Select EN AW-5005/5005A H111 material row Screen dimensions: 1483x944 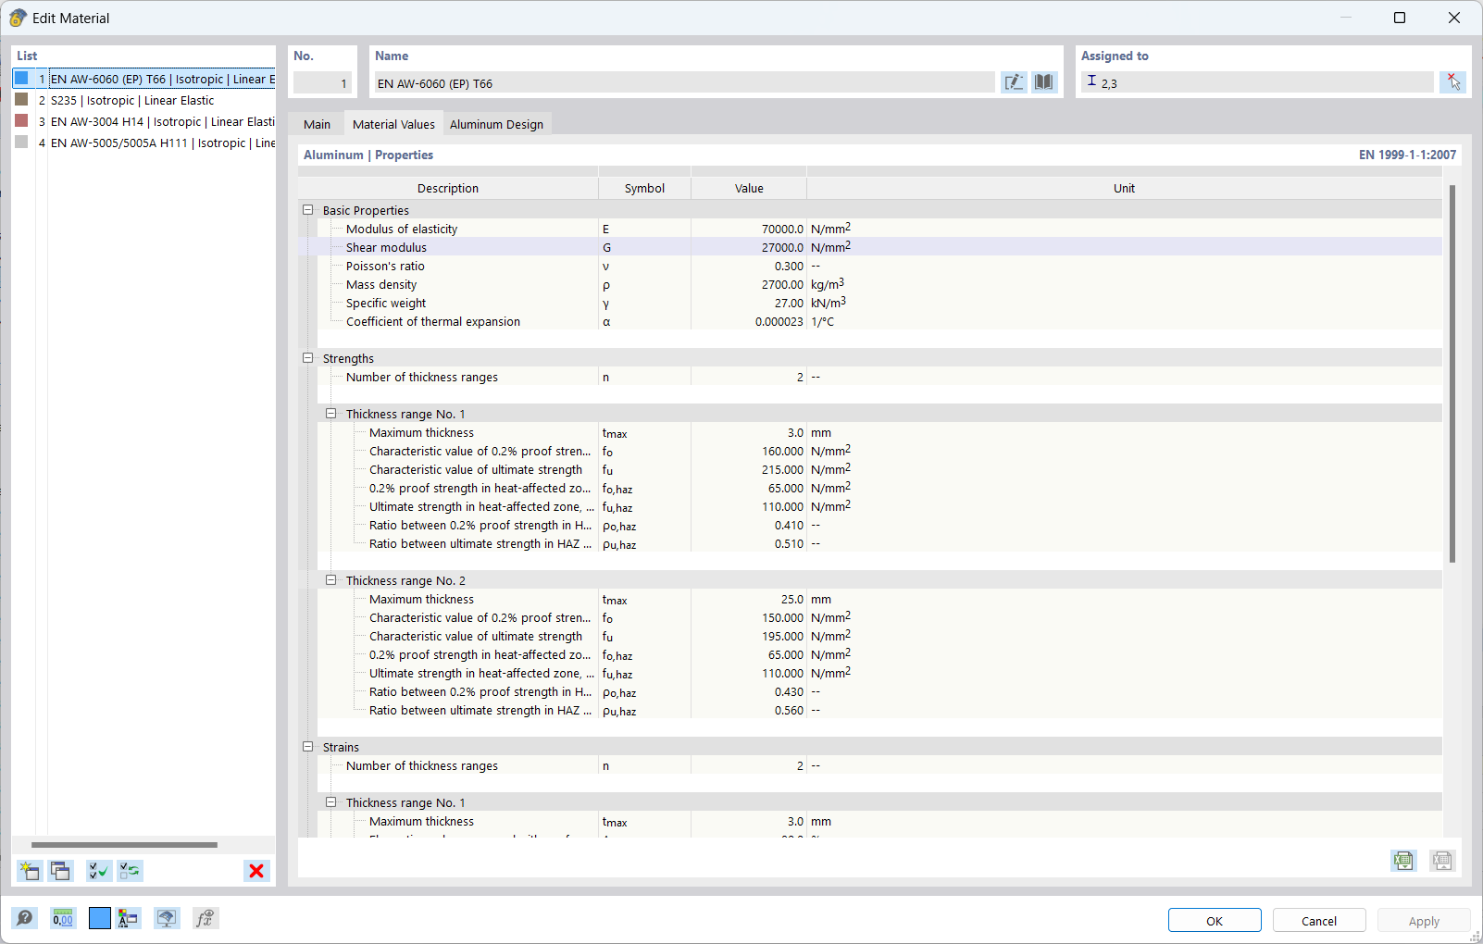[x=143, y=143]
